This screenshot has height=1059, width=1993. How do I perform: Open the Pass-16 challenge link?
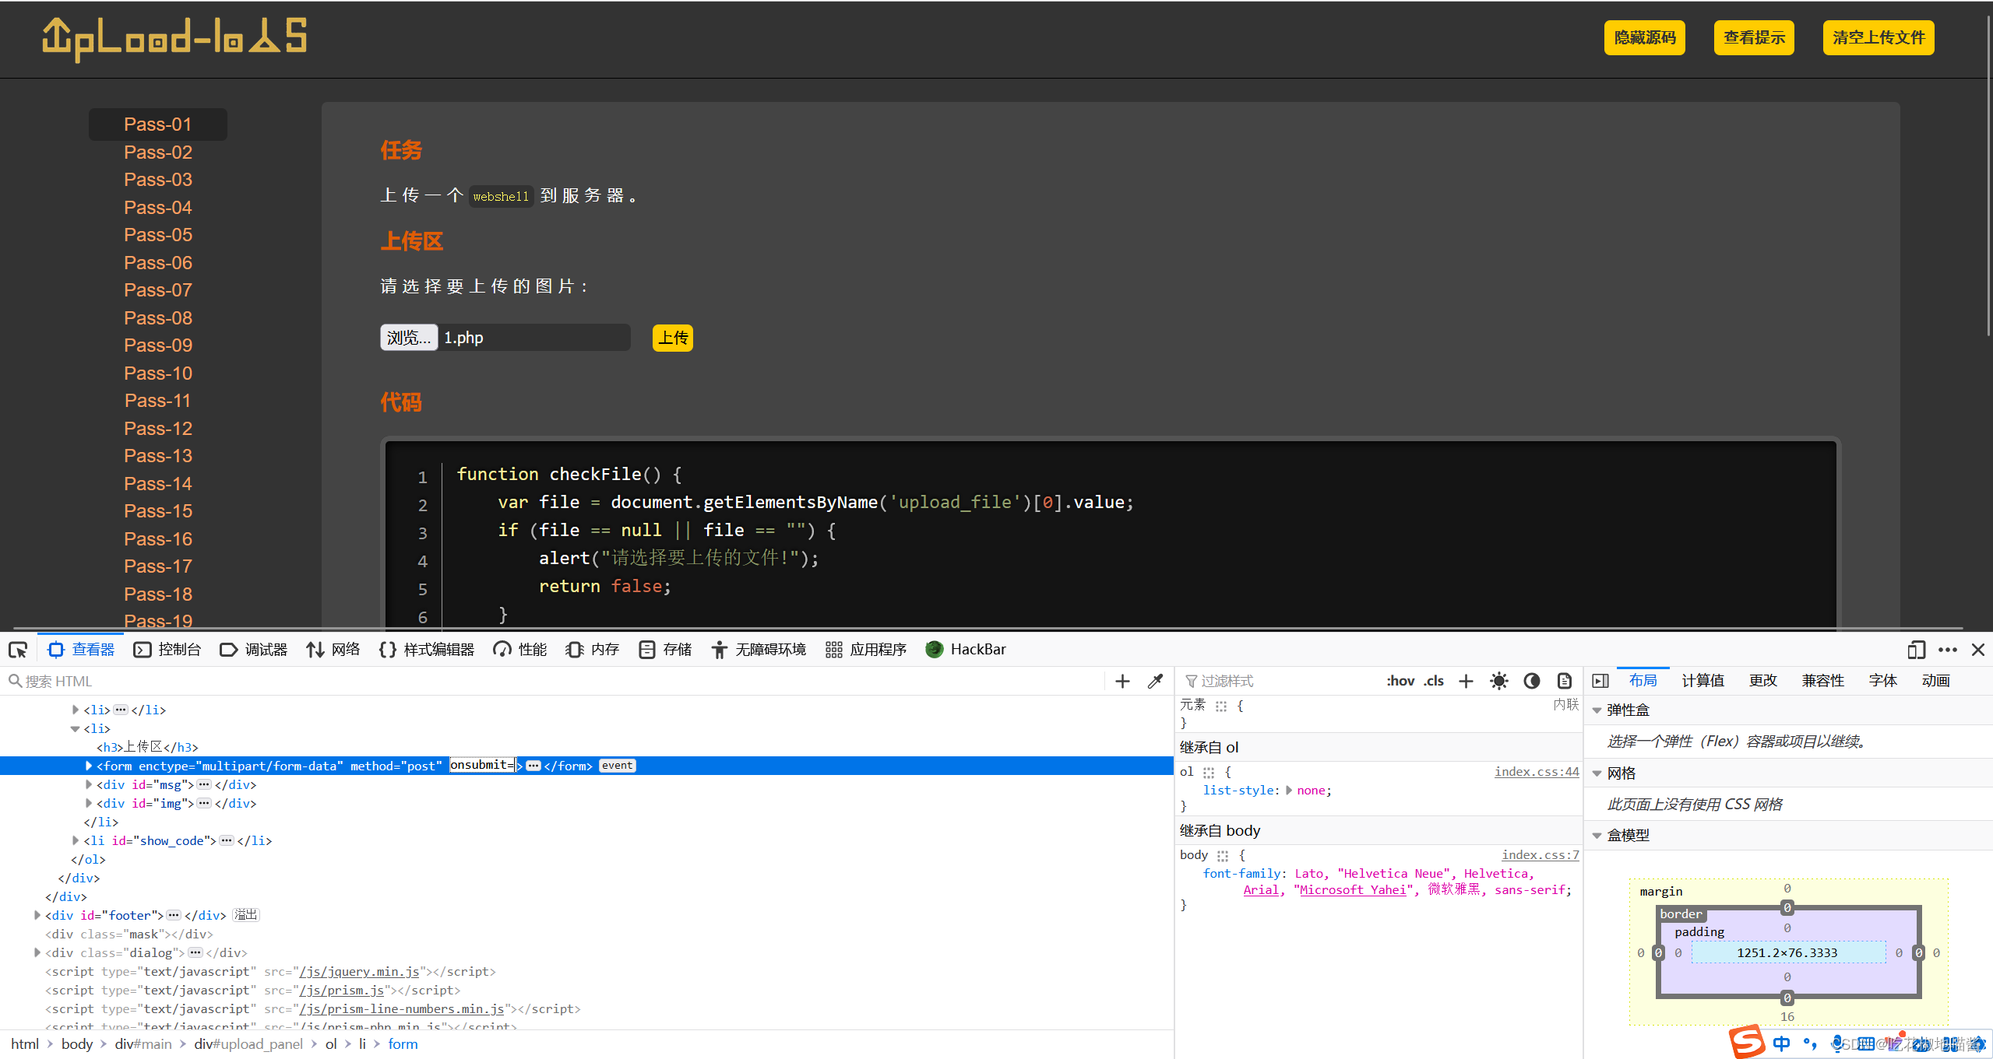pyautogui.click(x=158, y=539)
